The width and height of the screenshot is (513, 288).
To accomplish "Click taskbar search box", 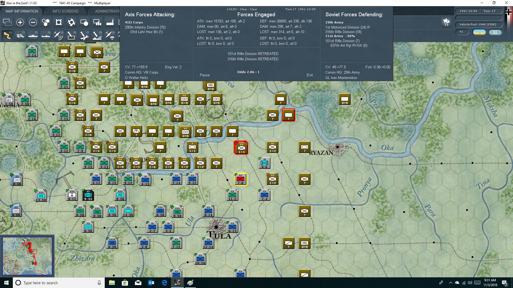I will [x=59, y=283].
